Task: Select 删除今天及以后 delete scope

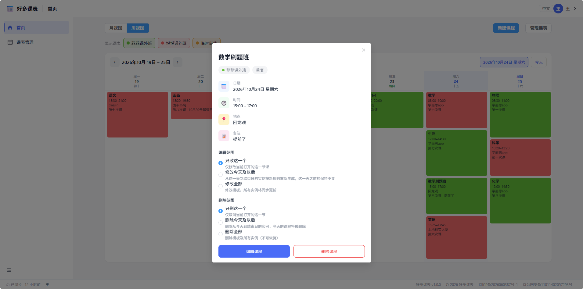Action: [221, 223]
